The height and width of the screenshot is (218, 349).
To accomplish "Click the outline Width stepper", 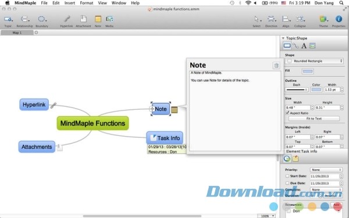I will click(342, 90).
